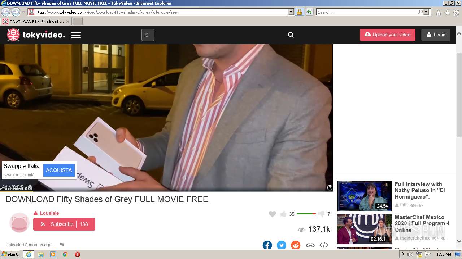Open the Windows Start menu
Viewport: 462px width, 259px height.
(10, 254)
